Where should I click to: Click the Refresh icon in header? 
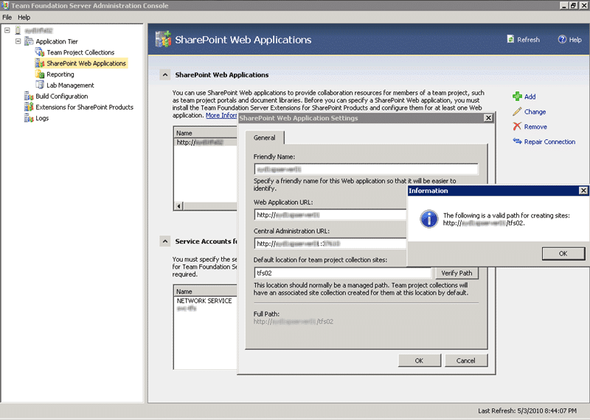point(510,39)
